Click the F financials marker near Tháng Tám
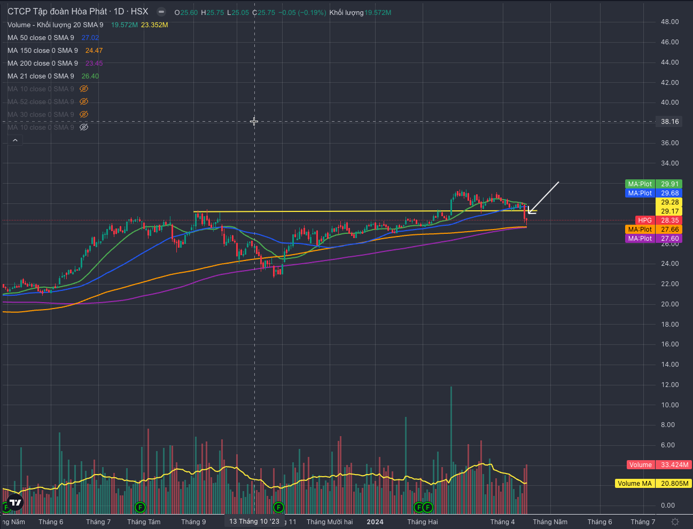The image size is (693, 529). click(x=140, y=507)
